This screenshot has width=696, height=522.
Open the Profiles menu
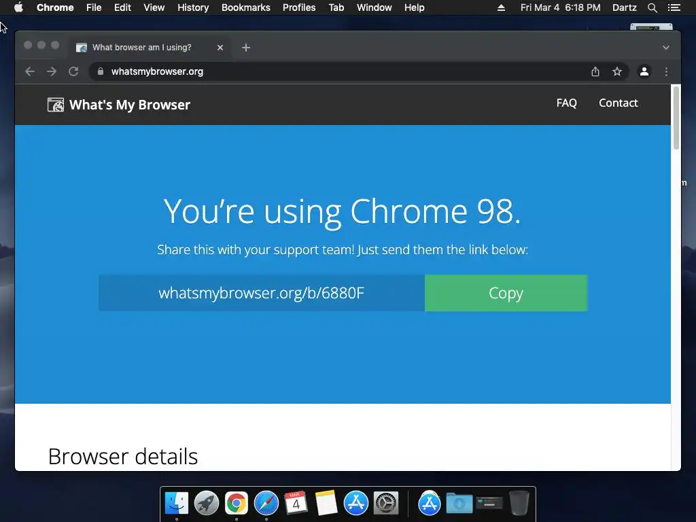299,7
